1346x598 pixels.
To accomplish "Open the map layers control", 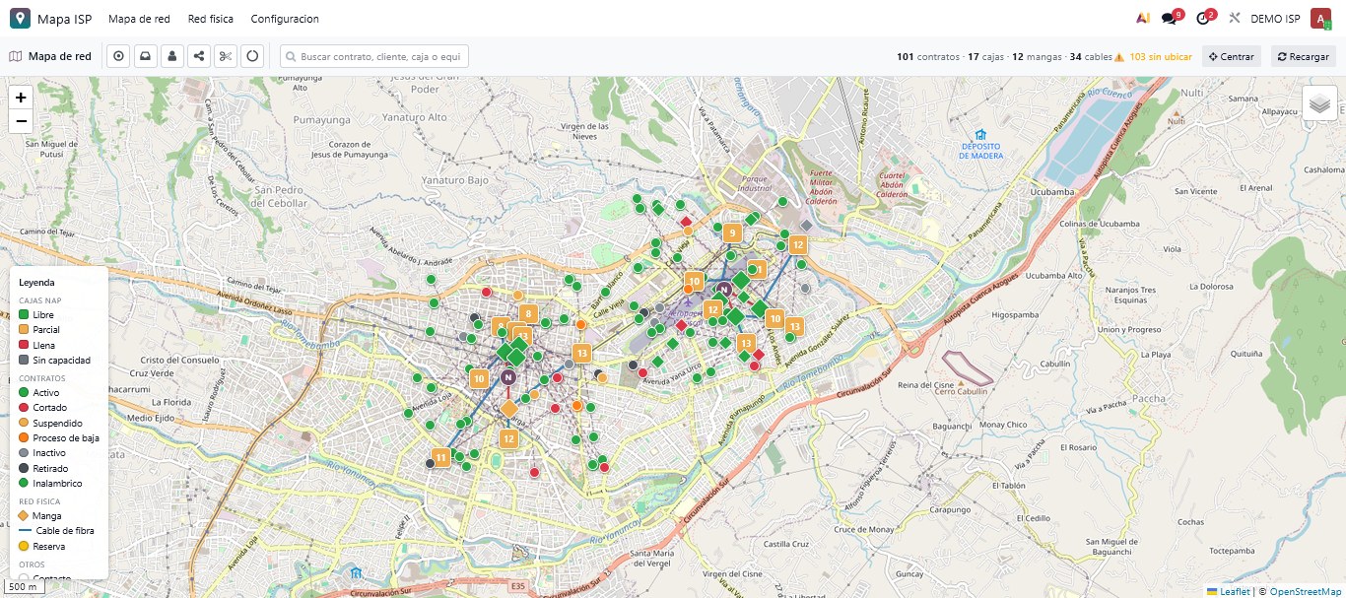I will click(1319, 103).
